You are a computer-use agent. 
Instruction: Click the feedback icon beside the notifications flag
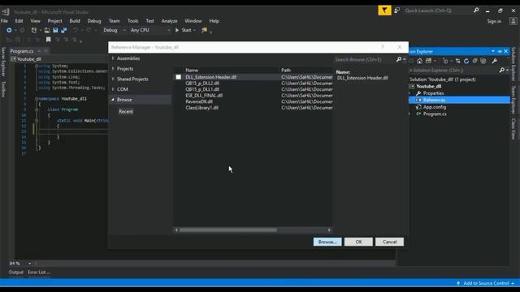396,11
